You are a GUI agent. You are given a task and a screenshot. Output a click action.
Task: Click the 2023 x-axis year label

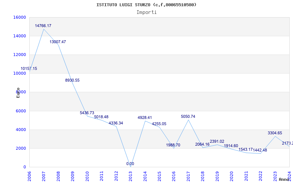point(275,176)
